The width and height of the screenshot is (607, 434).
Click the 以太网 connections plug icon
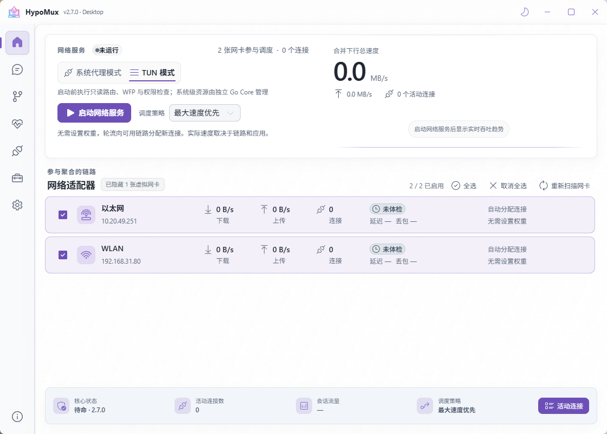tap(320, 209)
